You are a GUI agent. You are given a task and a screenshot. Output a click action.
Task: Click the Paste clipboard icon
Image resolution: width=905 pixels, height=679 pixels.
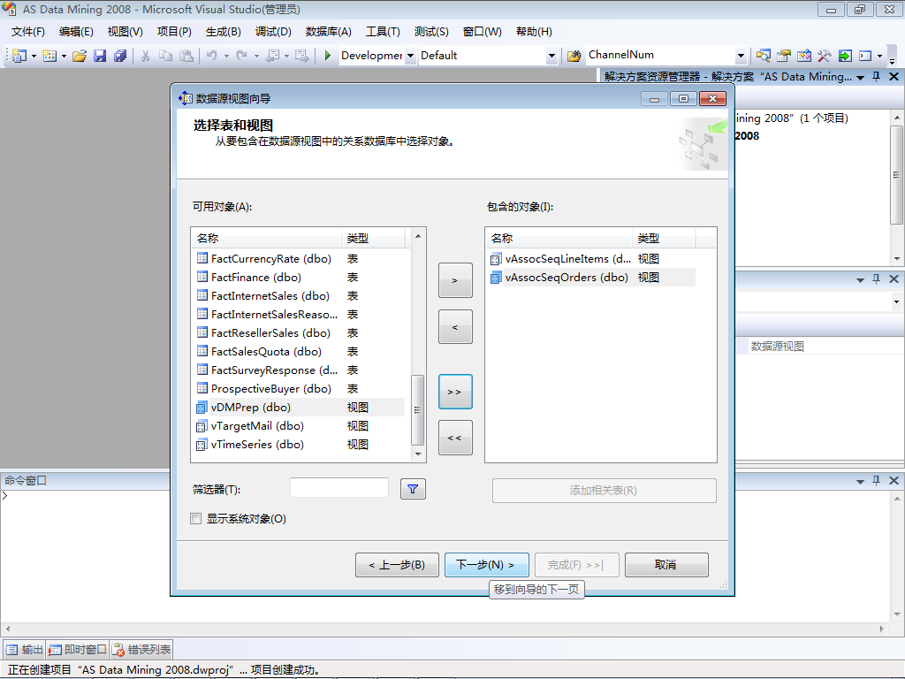pos(186,56)
